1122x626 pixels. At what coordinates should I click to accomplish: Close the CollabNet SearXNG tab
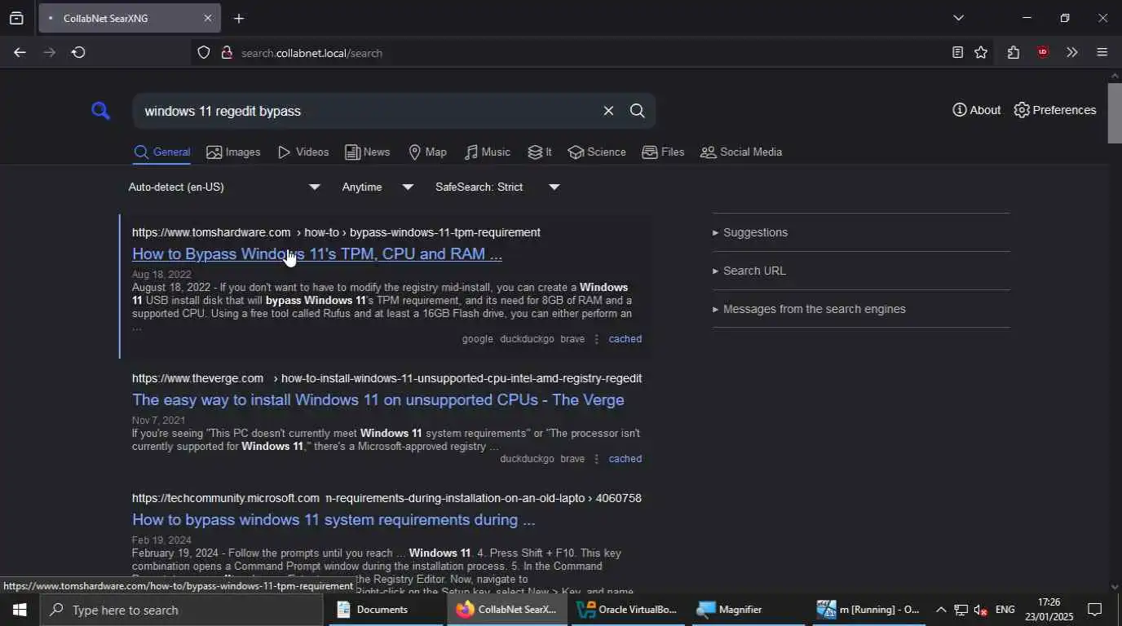point(207,18)
